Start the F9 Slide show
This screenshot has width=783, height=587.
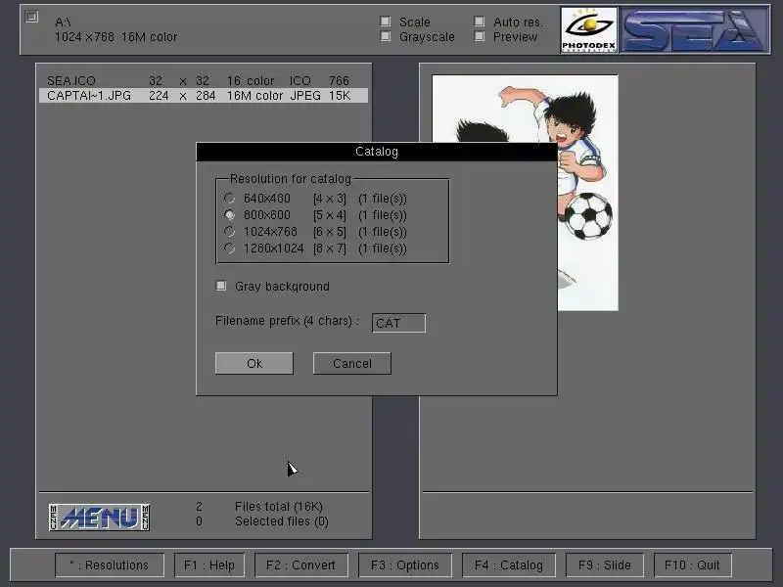click(x=605, y=565)
